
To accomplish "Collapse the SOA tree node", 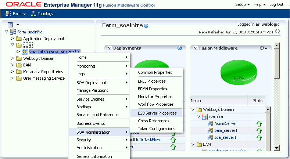I will (x=12, y=45).
